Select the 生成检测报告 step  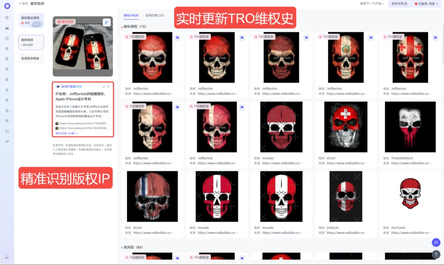coord(31,58)
